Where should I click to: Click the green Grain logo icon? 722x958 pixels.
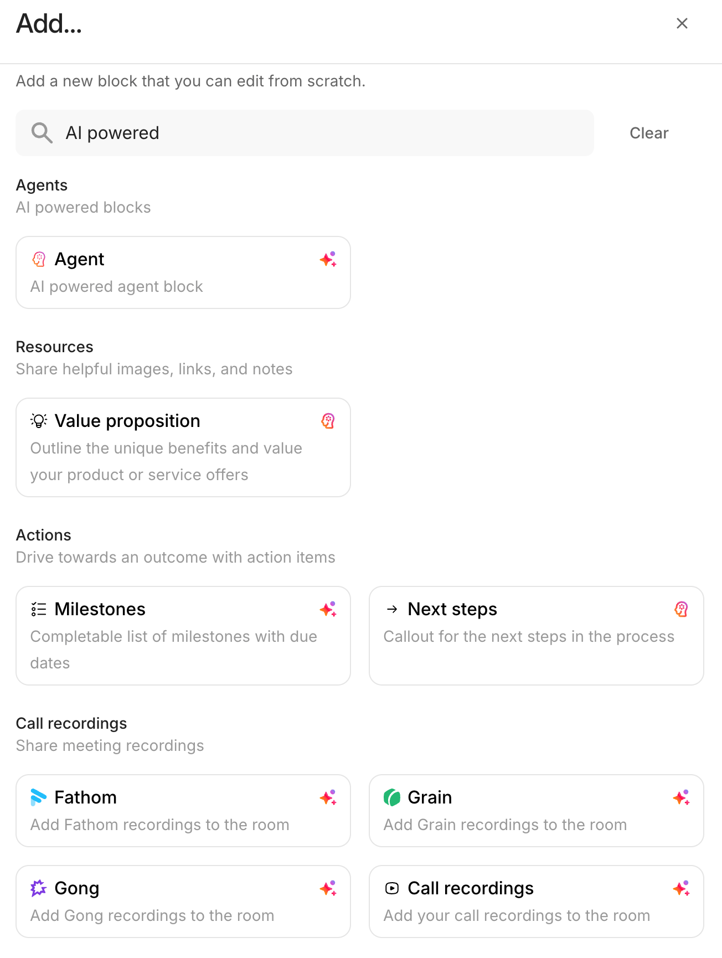[x=392, y=797]
